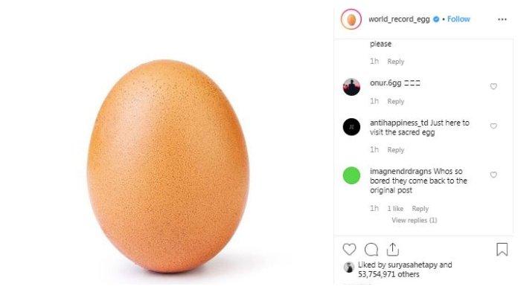
Task: Like the post with the heart icon
Action: click(x=349, y=249)
